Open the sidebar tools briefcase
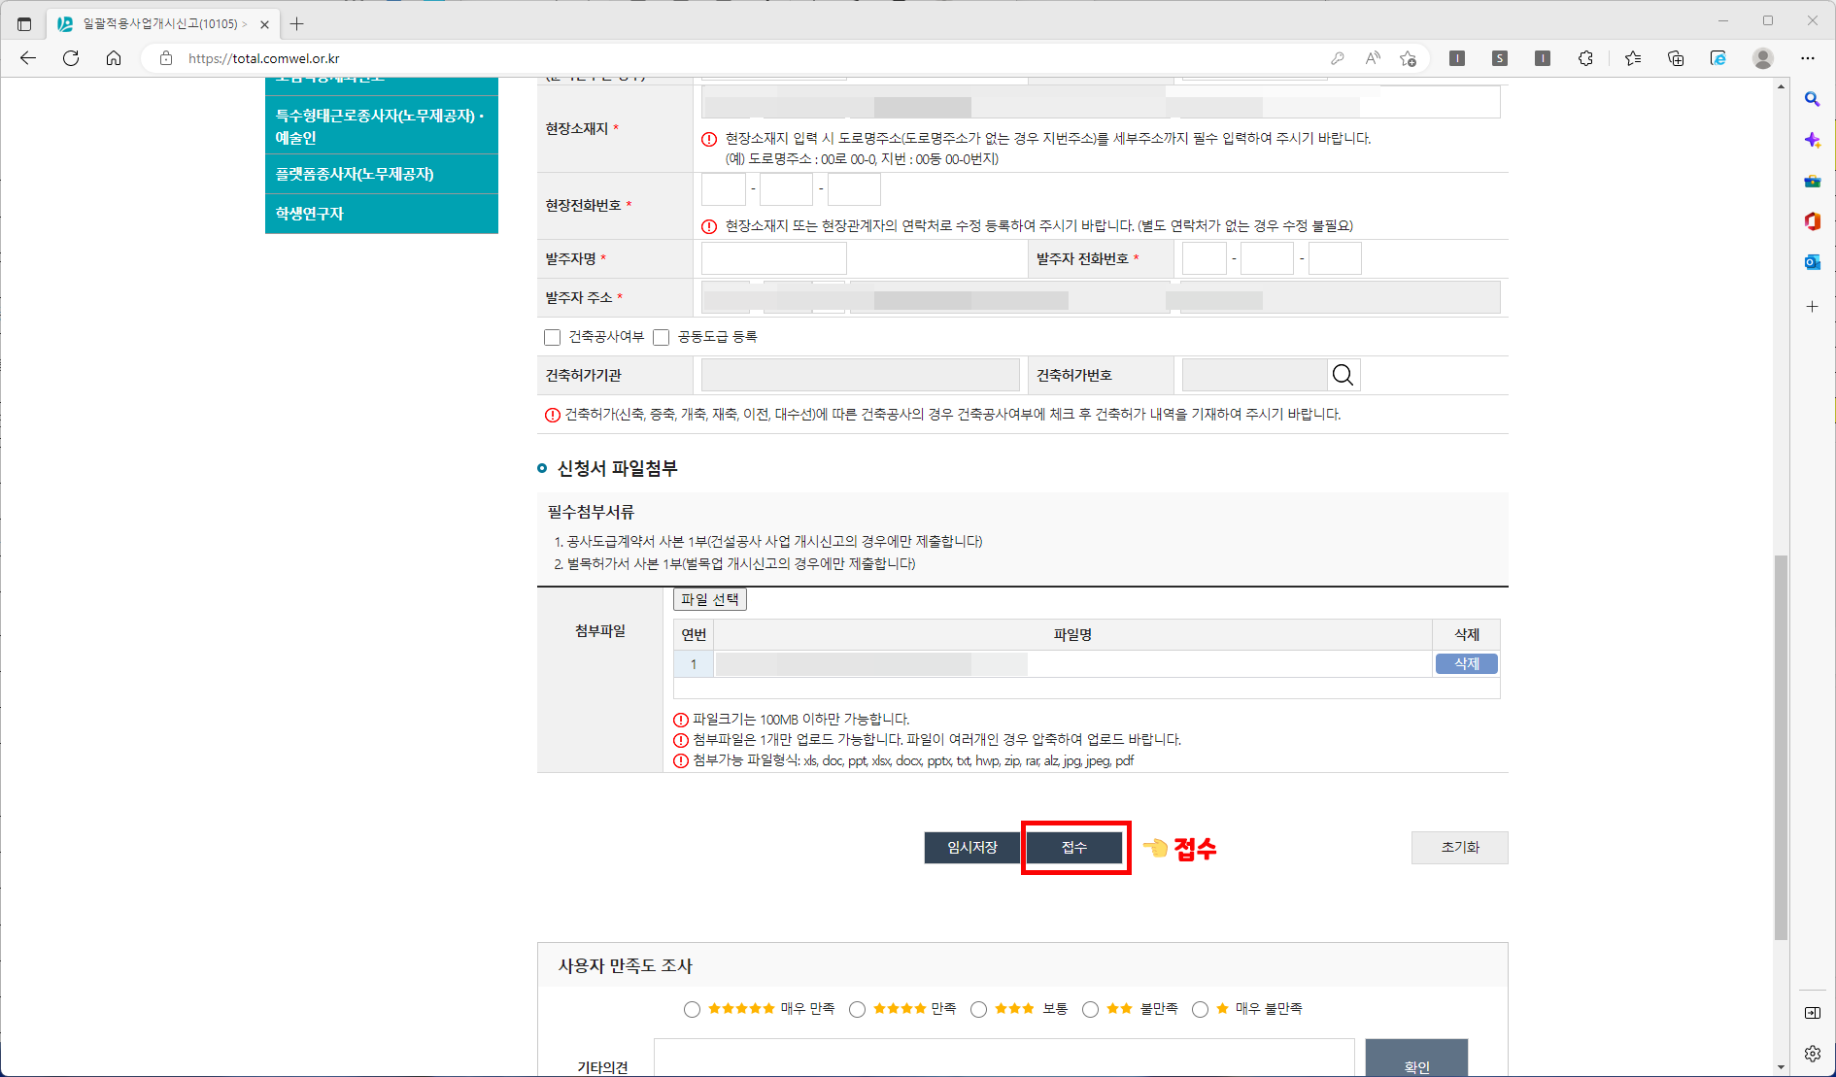The image size is (1836, 1077). pos(1813,181)
